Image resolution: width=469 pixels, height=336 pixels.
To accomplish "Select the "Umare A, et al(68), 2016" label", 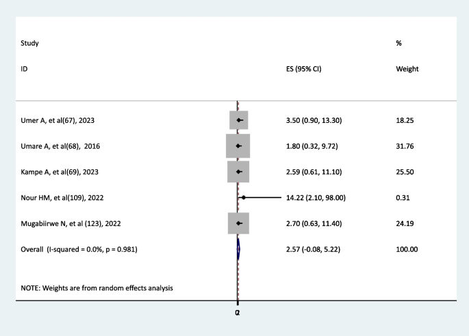I will [x=59, y=146].
